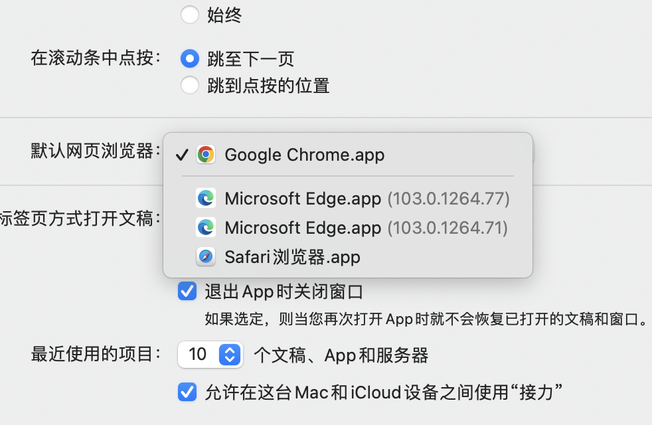Click the checkmark beside Google Chrome.app

181,155
